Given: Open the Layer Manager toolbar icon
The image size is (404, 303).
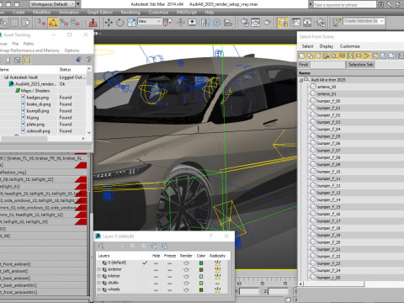Looking at the screenshot, I should 283,23.
